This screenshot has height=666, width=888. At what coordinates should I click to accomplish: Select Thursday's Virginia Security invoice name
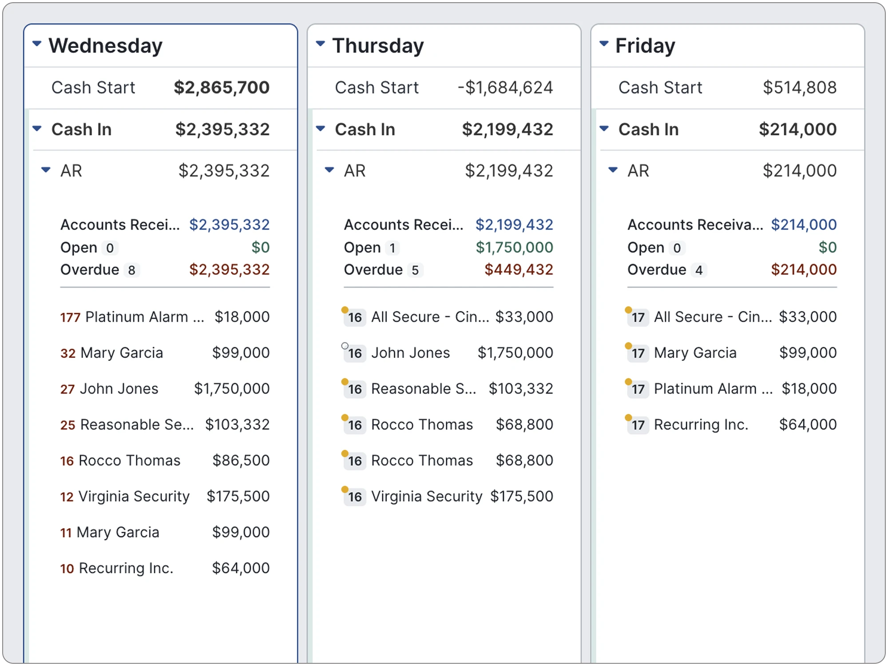click(427, 496)
